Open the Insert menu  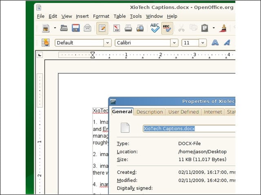tap(82, 16)
